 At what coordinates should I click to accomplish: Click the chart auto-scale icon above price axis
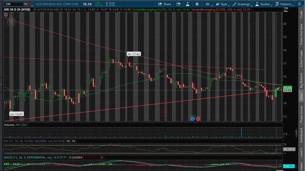point(285,9)
